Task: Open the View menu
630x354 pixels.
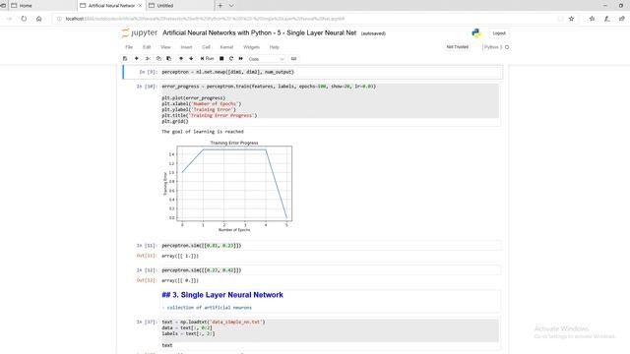Action: [165, 47]
